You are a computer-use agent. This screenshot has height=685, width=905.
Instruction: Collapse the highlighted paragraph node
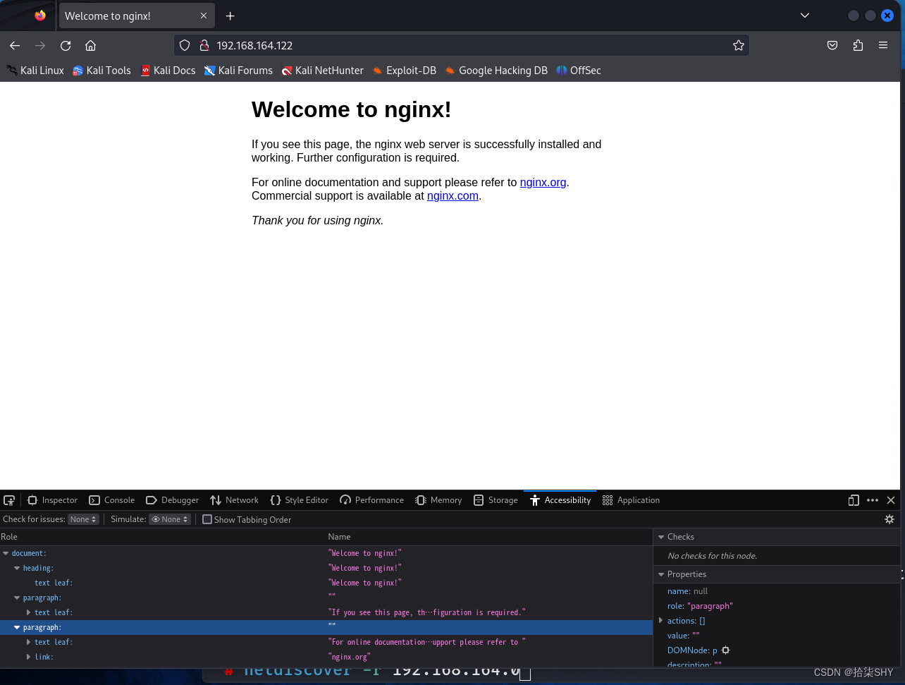17,628
